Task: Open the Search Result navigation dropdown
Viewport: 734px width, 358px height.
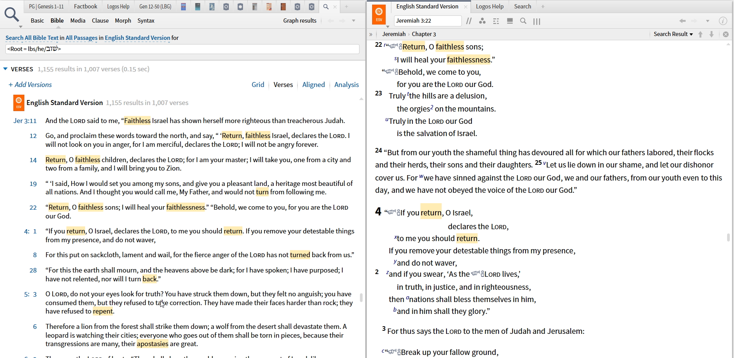Action: pos(673,34)
